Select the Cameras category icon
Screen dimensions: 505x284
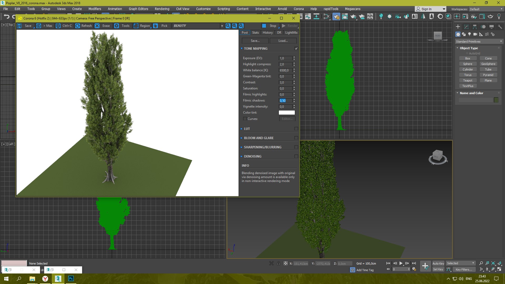pyautogui.click(x=475, y=34)
